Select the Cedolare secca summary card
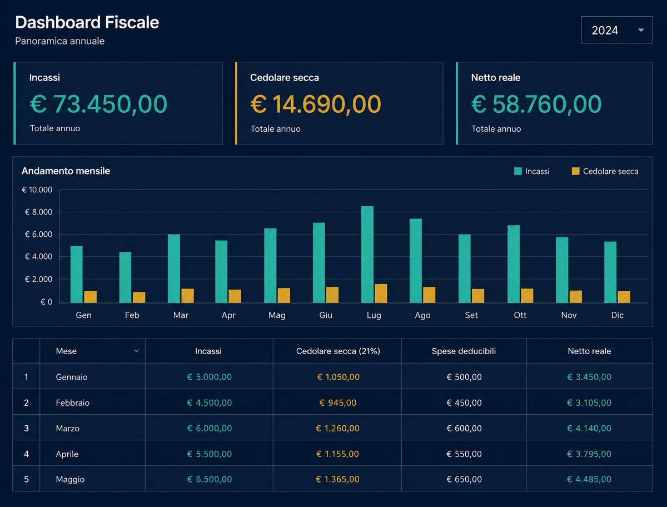 pos(339,103)
